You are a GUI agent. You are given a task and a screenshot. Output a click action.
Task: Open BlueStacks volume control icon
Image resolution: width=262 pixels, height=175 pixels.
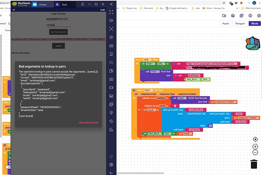point(111,20)
